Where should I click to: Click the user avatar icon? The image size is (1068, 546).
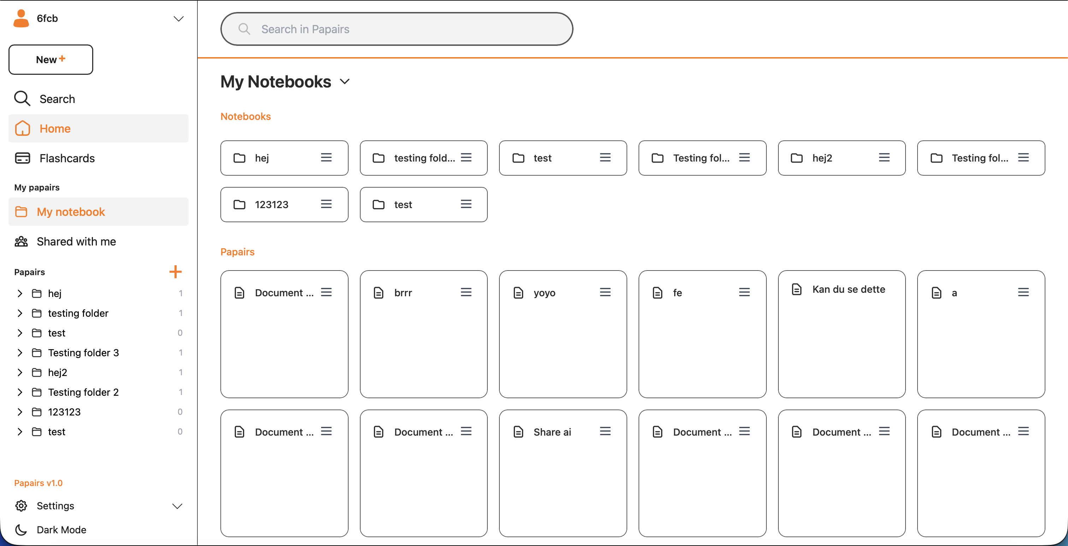[21, 18]
